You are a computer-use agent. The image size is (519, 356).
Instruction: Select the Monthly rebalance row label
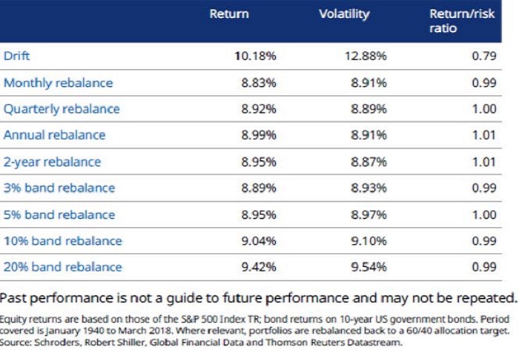click(59, 82)
